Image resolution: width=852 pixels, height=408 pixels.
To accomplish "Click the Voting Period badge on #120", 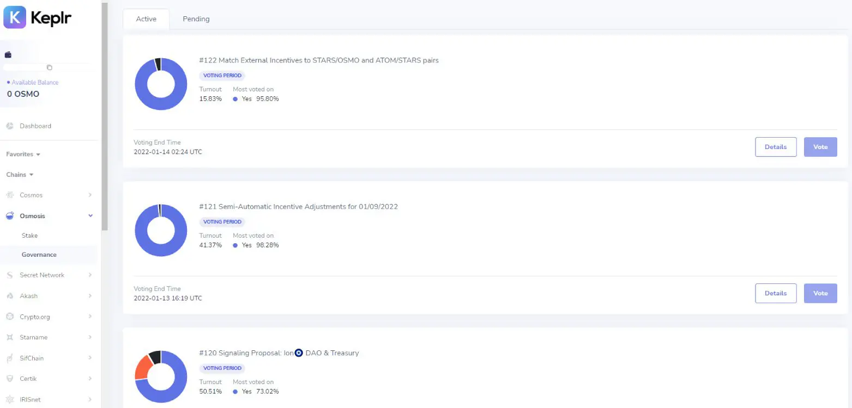I will [222, 368].
